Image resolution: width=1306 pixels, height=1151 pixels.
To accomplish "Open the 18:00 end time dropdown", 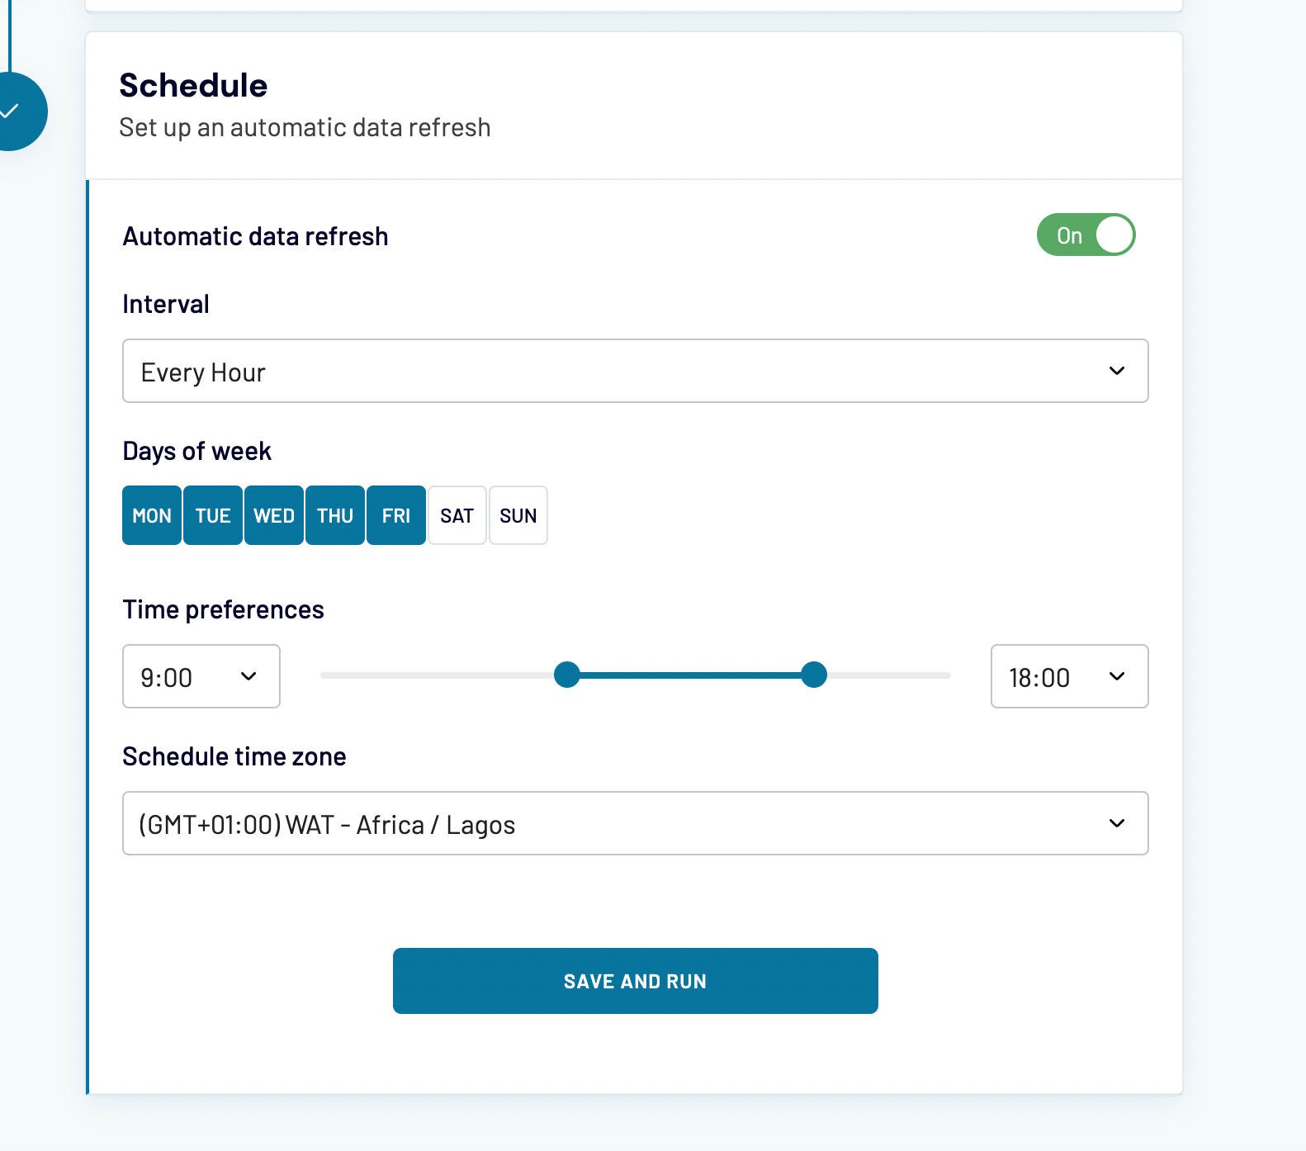I will tap(1069, 676).
